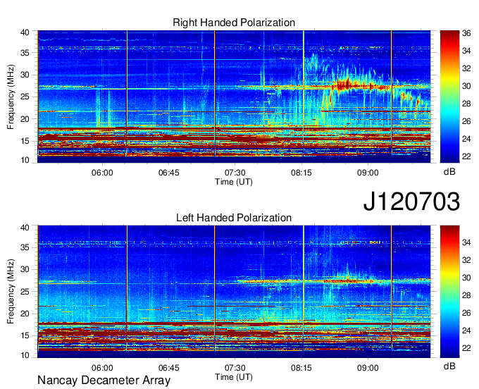479x389 pixels.
Task: Click the 22 dB value on the lower colorbar
Action: click(466, 348)
